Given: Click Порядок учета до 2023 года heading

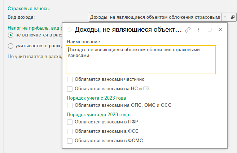Looking at the screenshot, I should [98, 115].
